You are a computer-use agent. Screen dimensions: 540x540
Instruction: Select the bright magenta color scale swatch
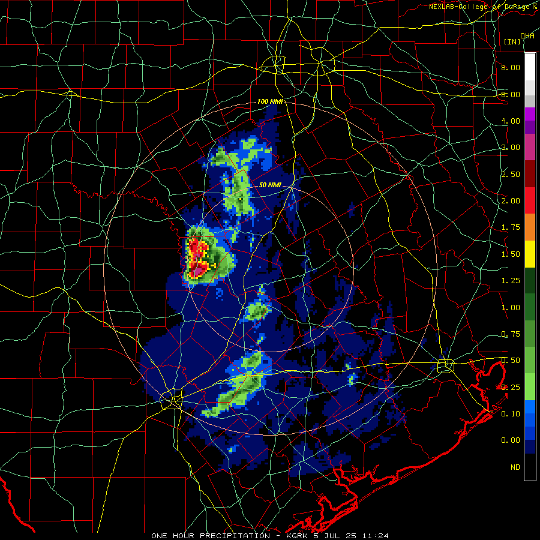[530, 114]
